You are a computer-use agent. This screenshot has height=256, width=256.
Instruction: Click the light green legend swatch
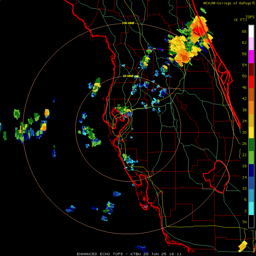coord(251,158)
